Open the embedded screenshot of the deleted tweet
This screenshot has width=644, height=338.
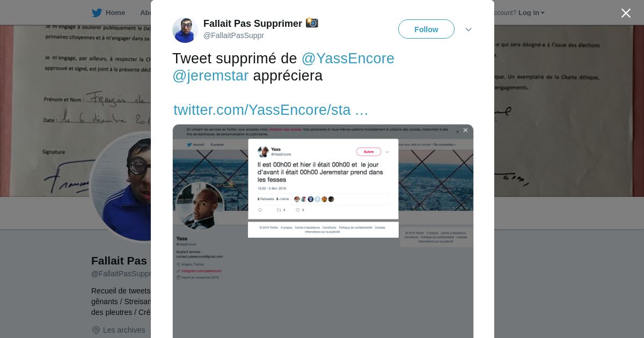pos(323,231)
